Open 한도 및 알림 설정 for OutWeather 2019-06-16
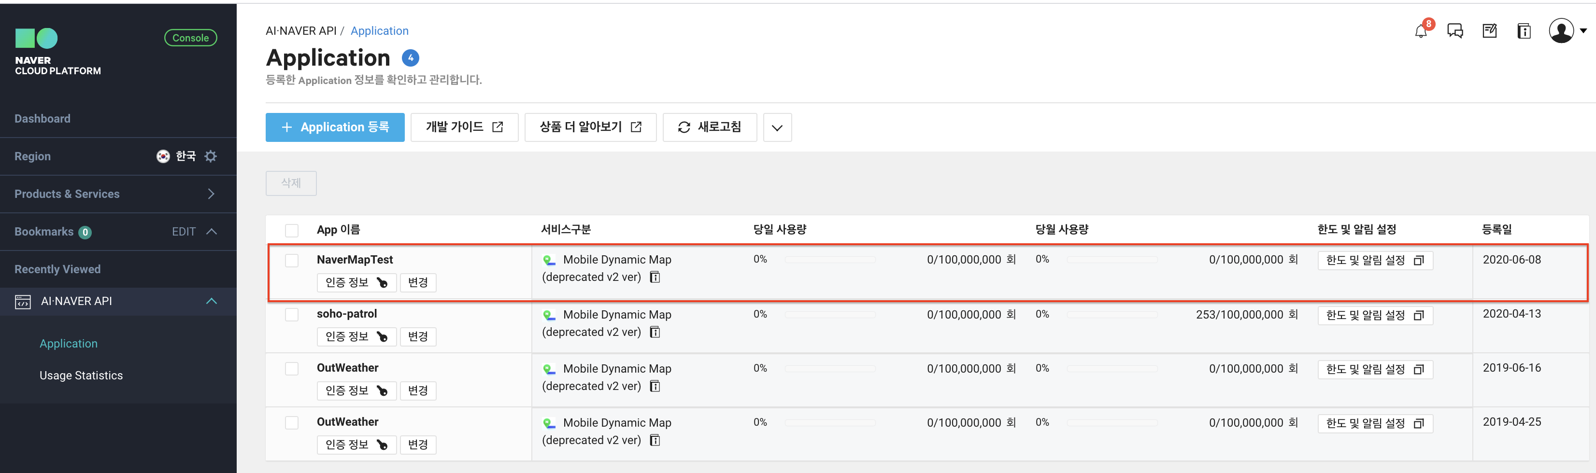 coord(1375,370)
